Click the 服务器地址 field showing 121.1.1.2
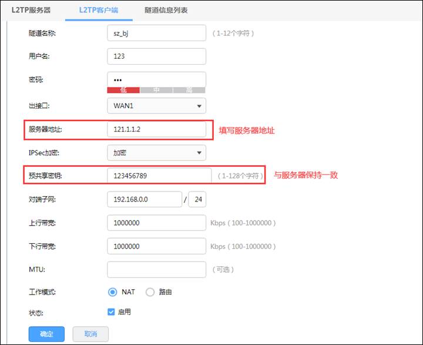 click(156, 130)
